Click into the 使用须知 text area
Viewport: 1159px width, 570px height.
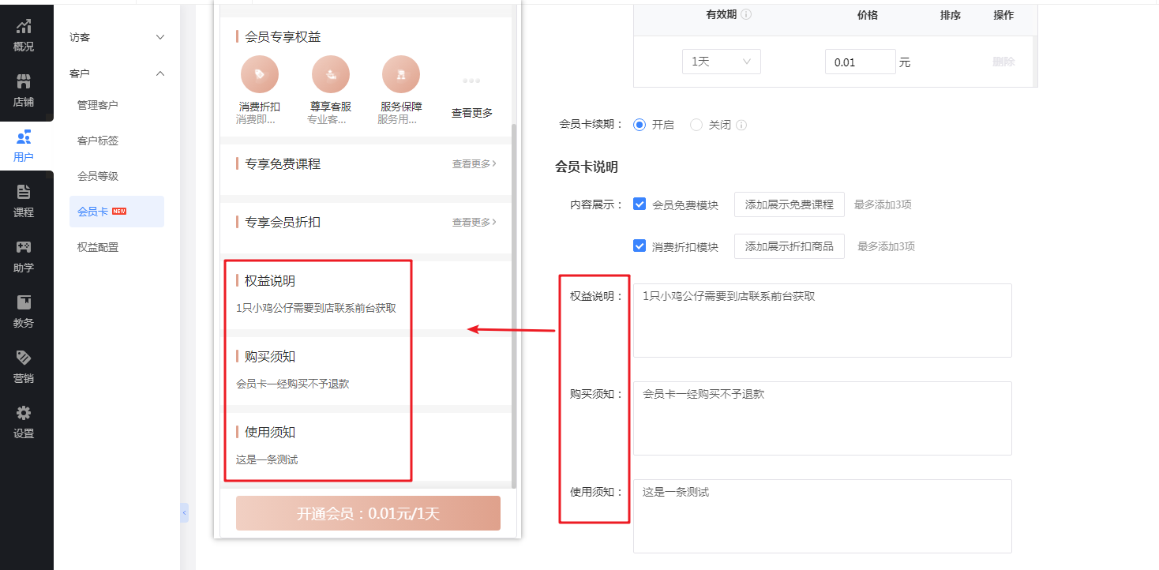[x=823, y=516]
